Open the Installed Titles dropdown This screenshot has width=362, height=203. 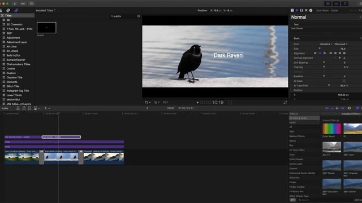[45, 10]
